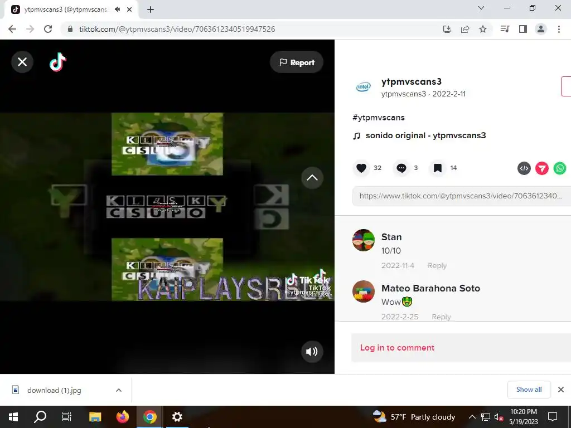Open sonido original sound page

coord(425,135)
